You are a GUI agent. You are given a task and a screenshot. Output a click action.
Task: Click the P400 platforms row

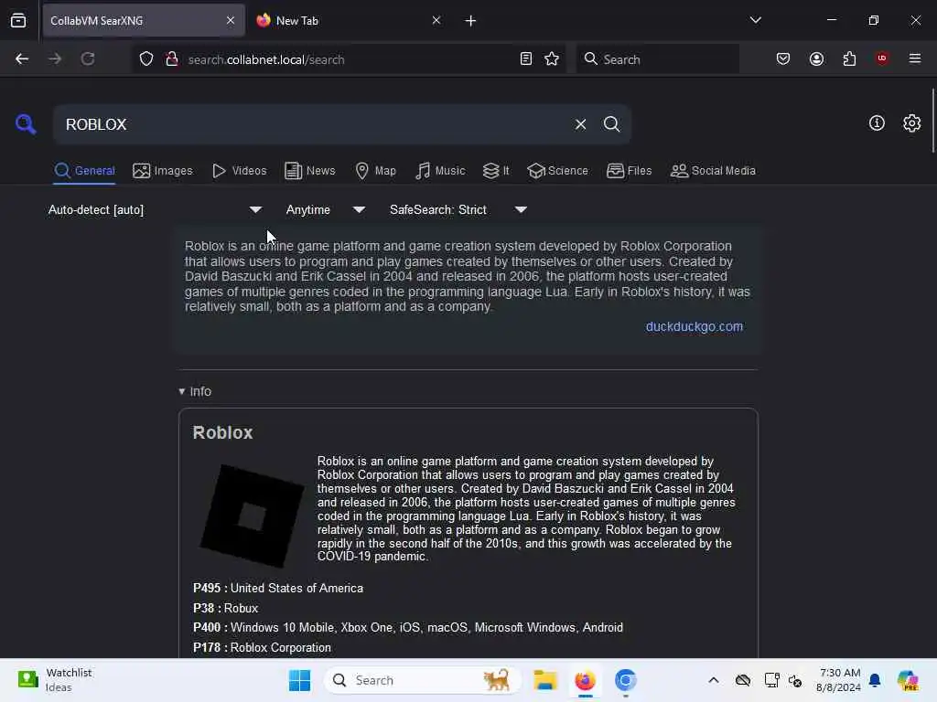click(x=408, y=628)
